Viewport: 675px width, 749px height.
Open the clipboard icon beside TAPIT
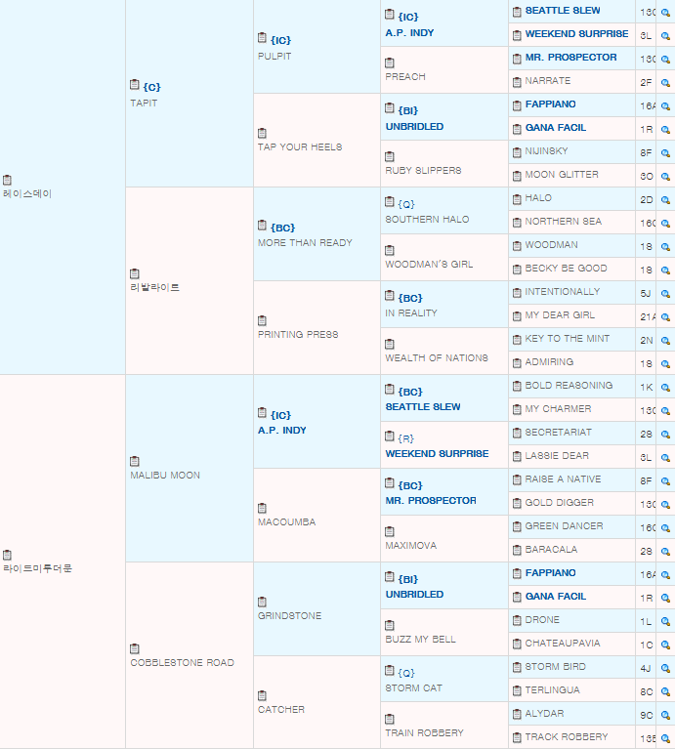[135, 85]
